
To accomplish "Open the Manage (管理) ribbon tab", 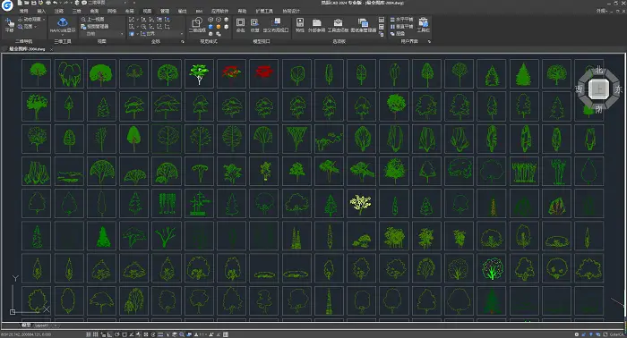I will click(164, 11).
